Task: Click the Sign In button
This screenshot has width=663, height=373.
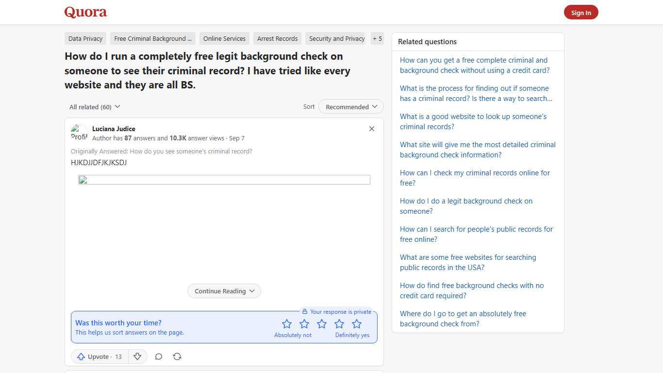Action: tap(581, 12)
